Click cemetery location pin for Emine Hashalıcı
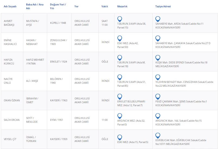The width and height of the screenshot is (218, 149). [120, 38]
